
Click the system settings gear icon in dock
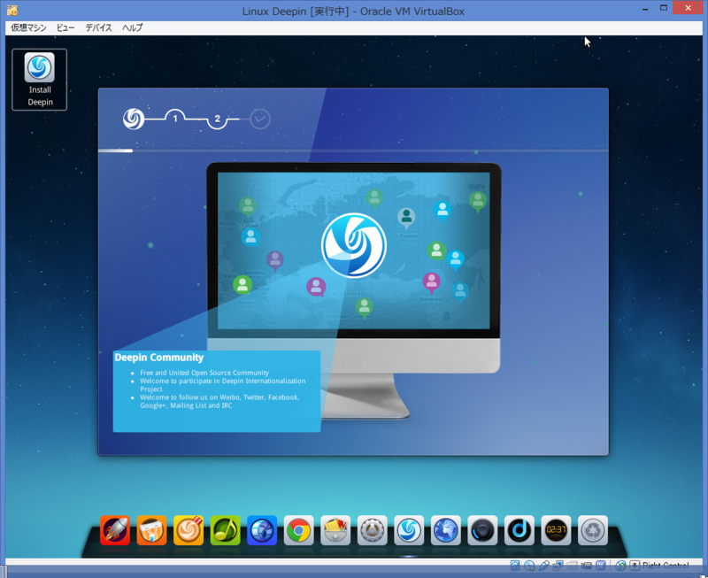[x=372, y=531]
